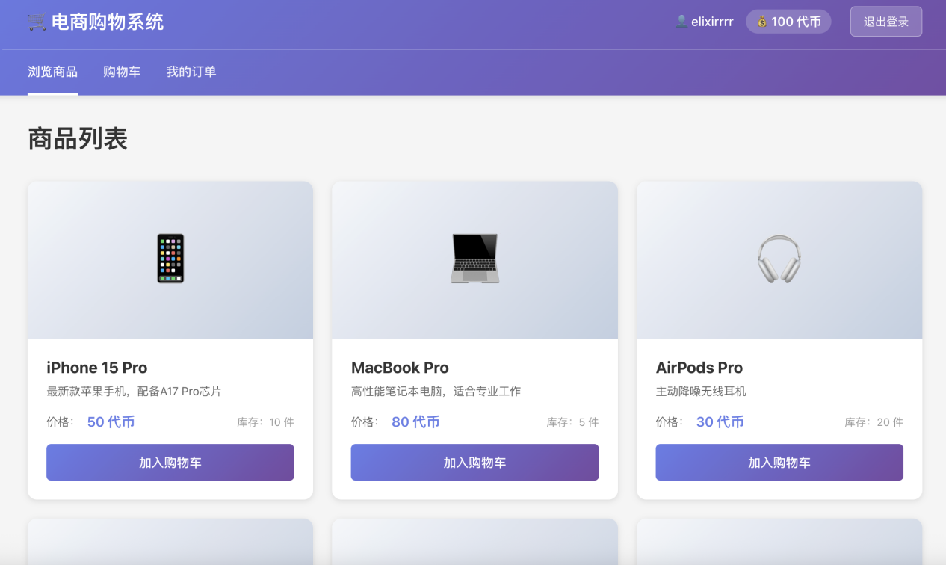This screenshot has width=946, height=565.
Task: Click the AirPods Pro product name
Action: 699,368
